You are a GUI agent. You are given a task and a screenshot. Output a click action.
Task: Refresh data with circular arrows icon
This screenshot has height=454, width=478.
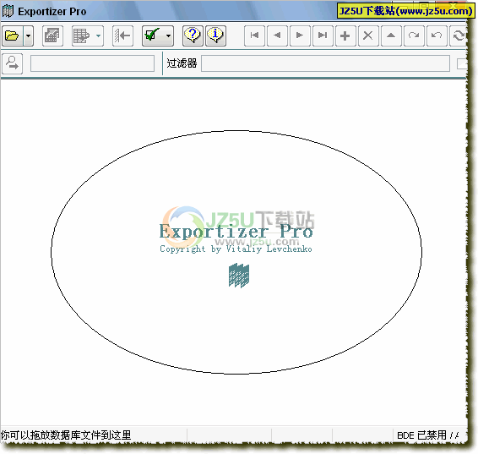tap(459, 36)
